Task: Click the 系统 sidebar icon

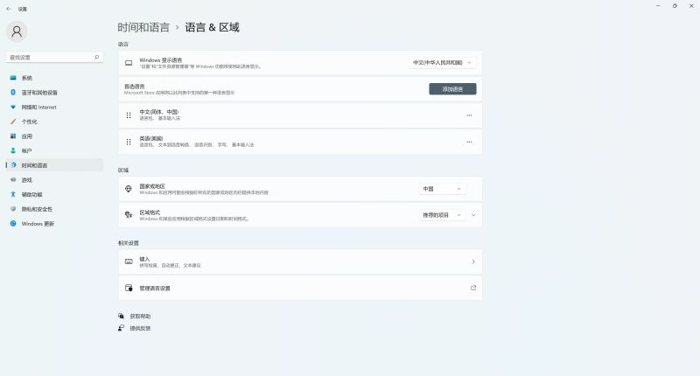Action: (13, 78)
